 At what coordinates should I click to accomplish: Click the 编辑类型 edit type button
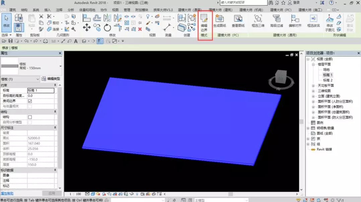pyautogui.click(x=51, y=79)
